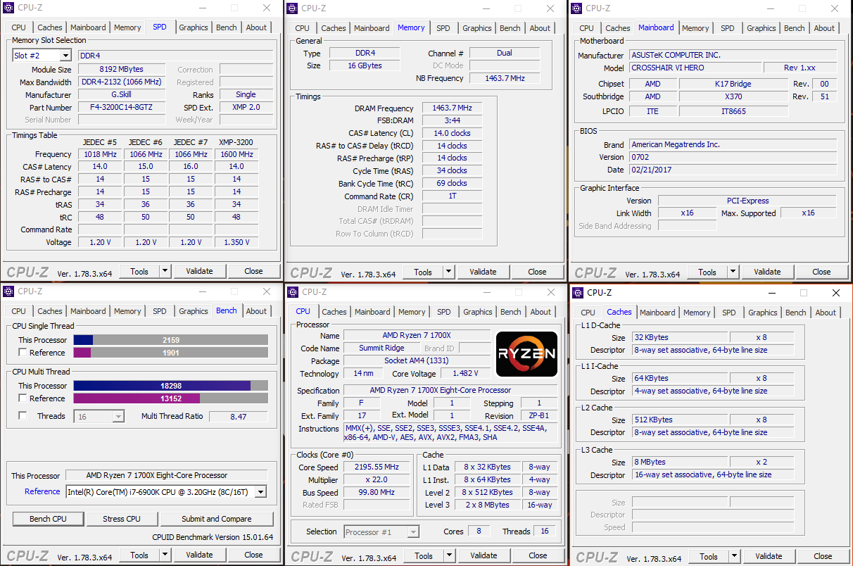The height and width of the screenshot is (566, 853).
Task: Enable the CPU Multi Thread Reference checkbox
Action: tap(23, 398)
